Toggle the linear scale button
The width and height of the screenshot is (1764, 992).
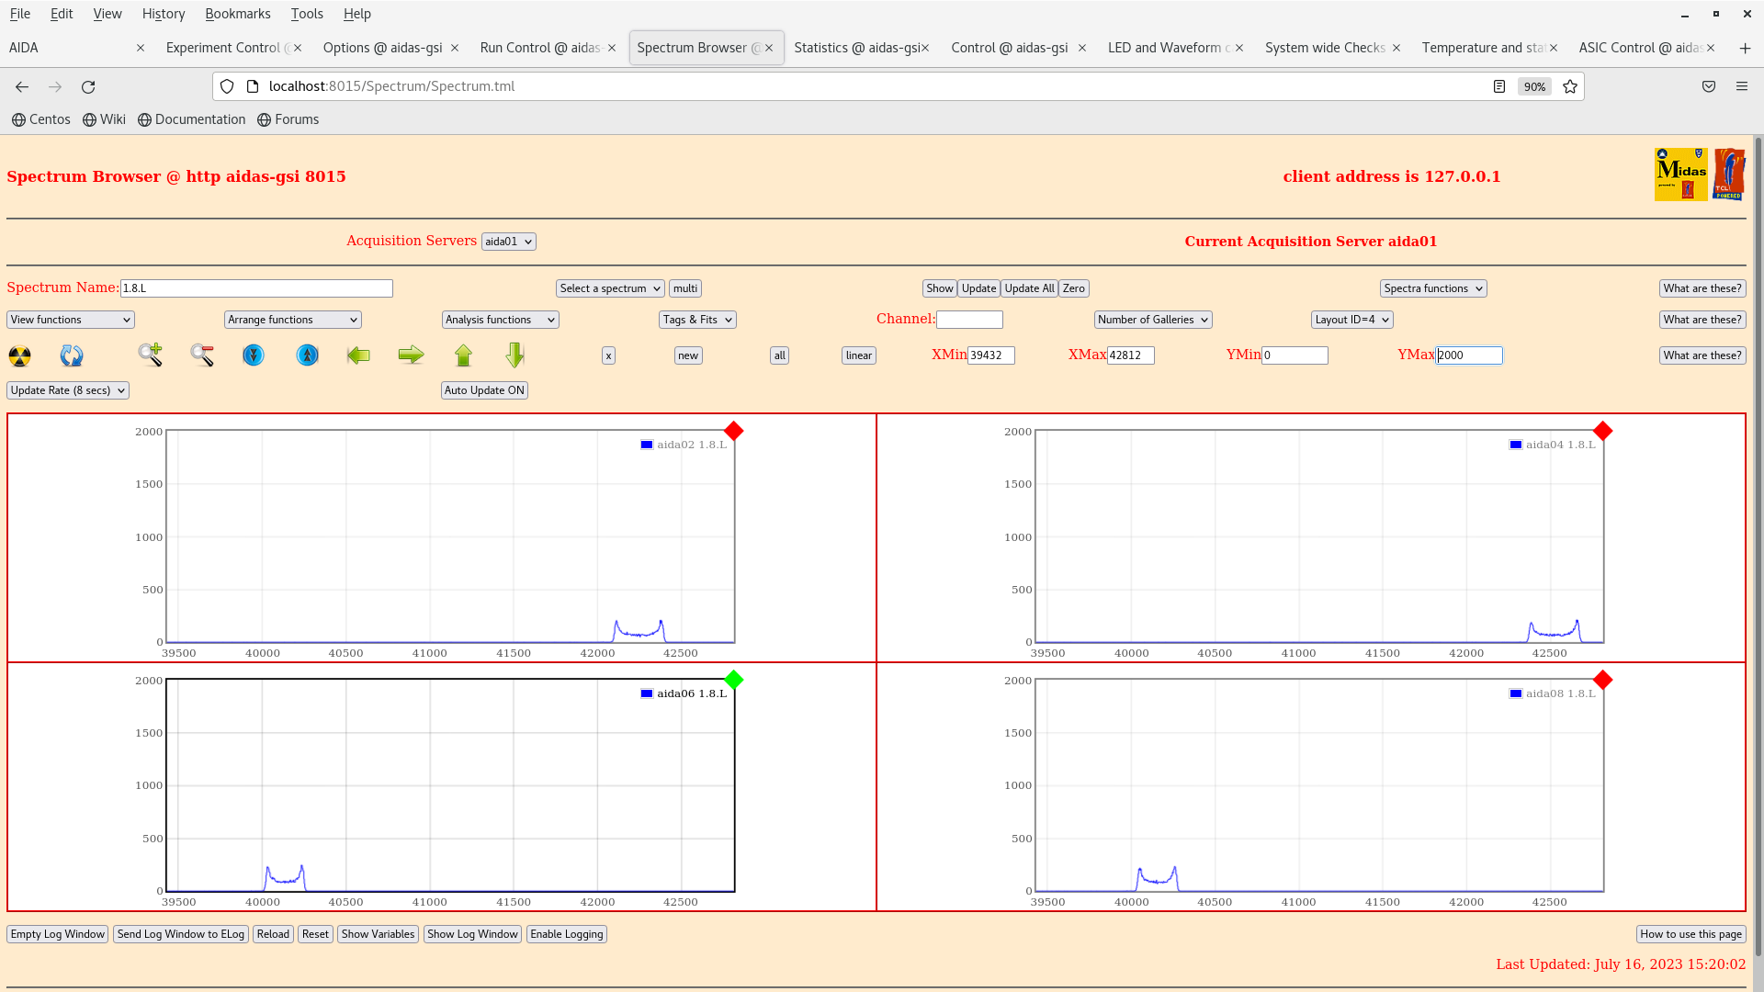(858, 355)
